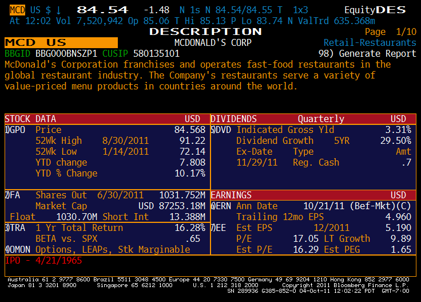Open the 3) TRA total return link
Image resolution: width=421 pixels, height=302 pixels.
click(15, 228)
